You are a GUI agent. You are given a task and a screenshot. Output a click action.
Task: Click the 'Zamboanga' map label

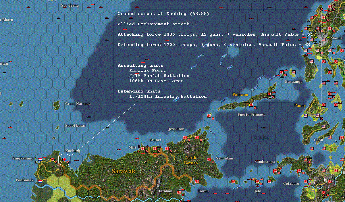[x=265, y=162]
